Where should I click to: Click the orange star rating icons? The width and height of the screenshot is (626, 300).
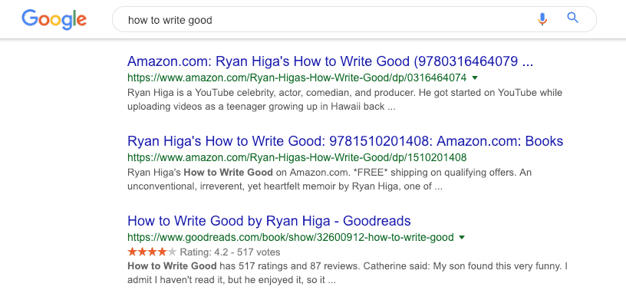(x=152, y=252)
